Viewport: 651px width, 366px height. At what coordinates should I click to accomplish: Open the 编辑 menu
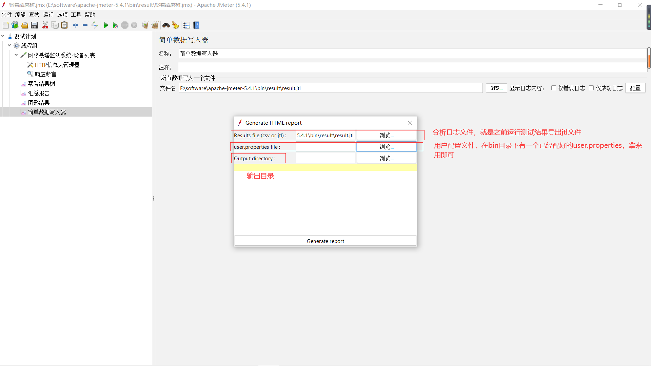pyautogui.click(x=20, y=15)
